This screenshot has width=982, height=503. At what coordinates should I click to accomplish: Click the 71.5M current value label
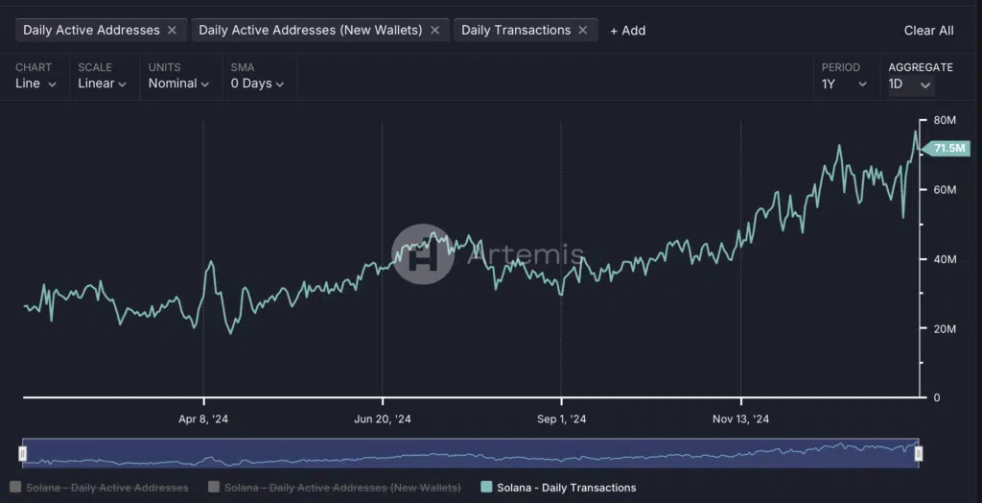[949, 148]
